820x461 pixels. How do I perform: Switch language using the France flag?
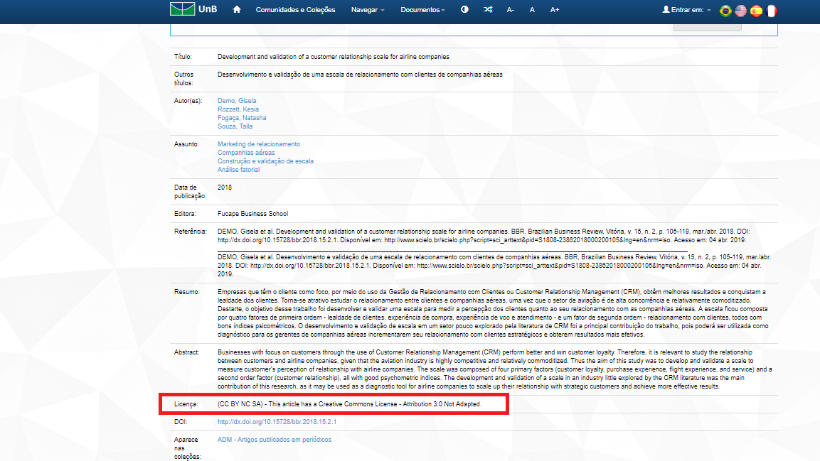(x=772, y=11)
